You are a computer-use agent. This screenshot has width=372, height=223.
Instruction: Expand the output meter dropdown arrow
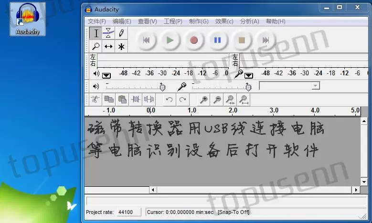[x=106, y=75]
